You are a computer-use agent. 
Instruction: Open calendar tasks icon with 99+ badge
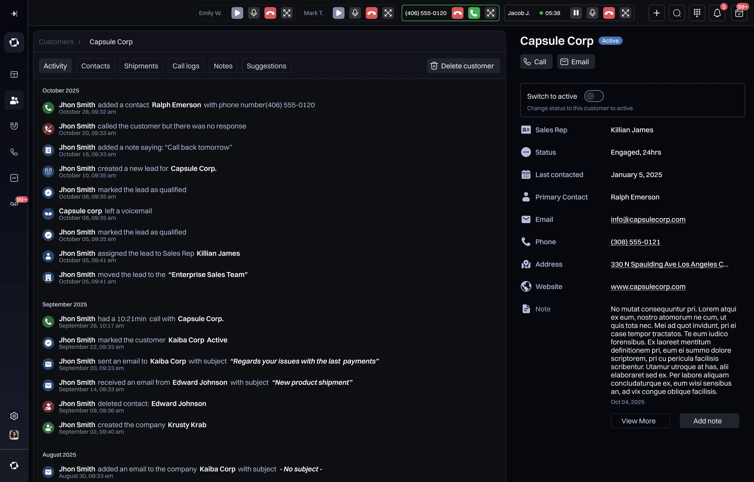coord(739,13)
